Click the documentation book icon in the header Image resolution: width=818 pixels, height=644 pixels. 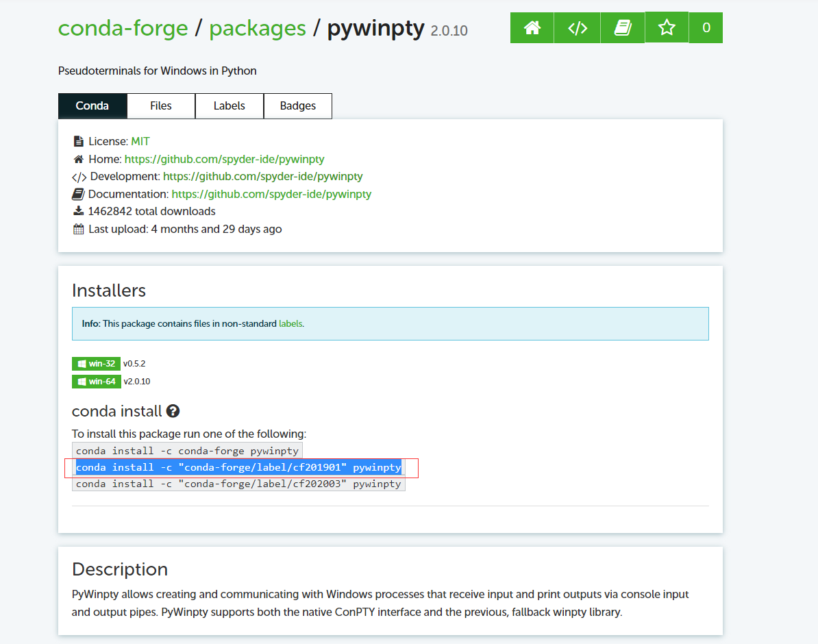coord(622,27)
